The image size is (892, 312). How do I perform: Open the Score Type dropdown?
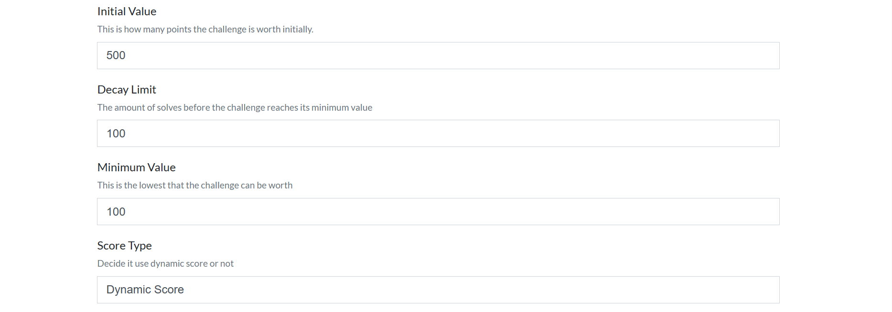click(438, 290)
